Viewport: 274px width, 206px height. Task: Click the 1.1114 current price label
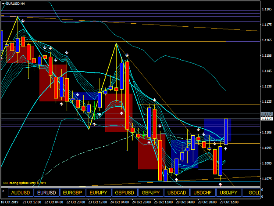click(x=267, y=119)
